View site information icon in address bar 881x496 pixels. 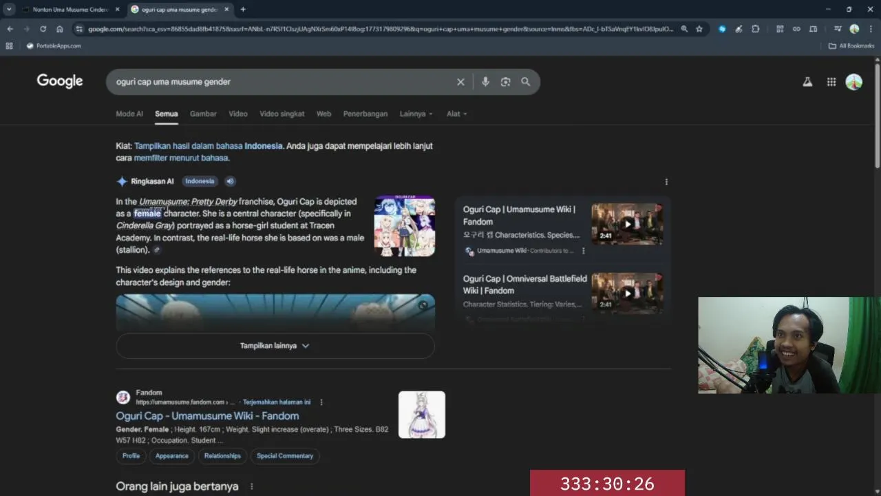(x=79, y=29)
